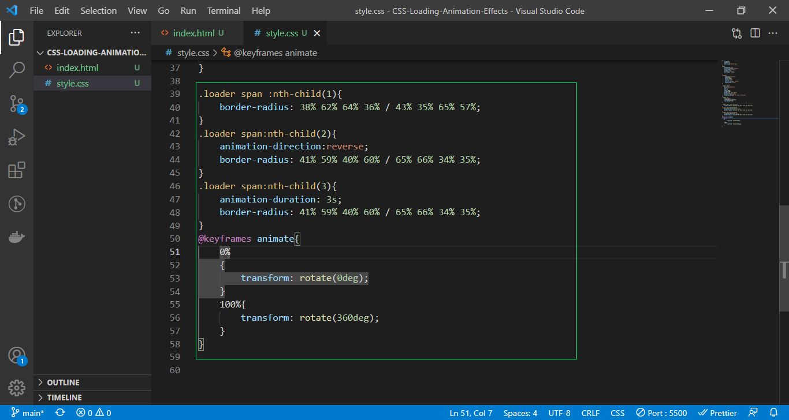Click line number 39 in gutter
789x420 pixels.
click(x=174, y=93)
